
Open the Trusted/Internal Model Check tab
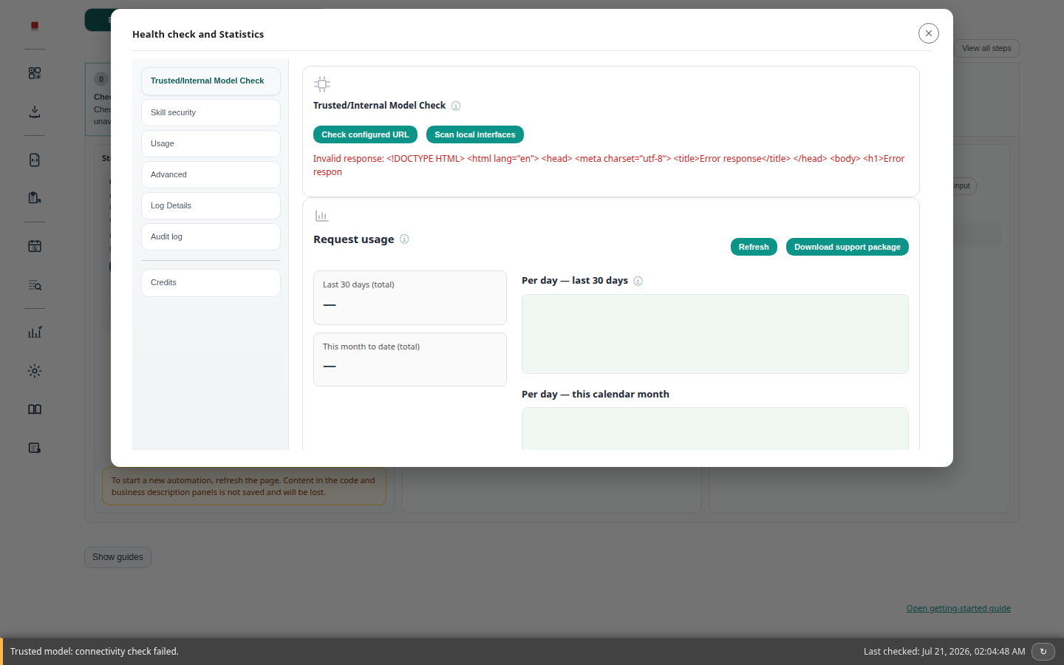(x=211, y=81)
